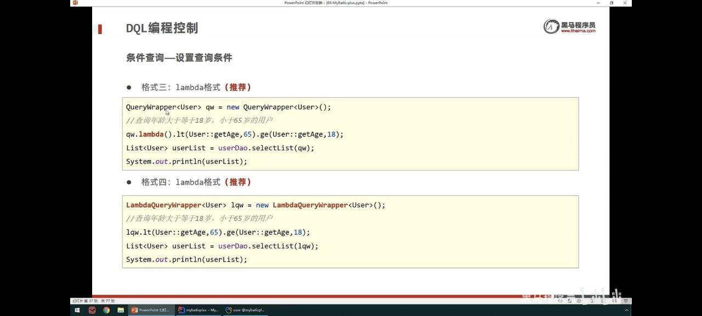
Task: Open Google Chrome from the taskbar
Action: tap(106, 310)
